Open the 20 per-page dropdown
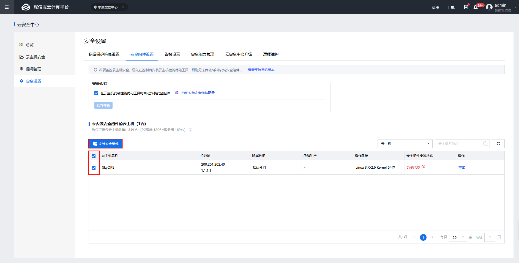This screenshot has height=263, width=519. pyautogui.click(x=458, y=237)
